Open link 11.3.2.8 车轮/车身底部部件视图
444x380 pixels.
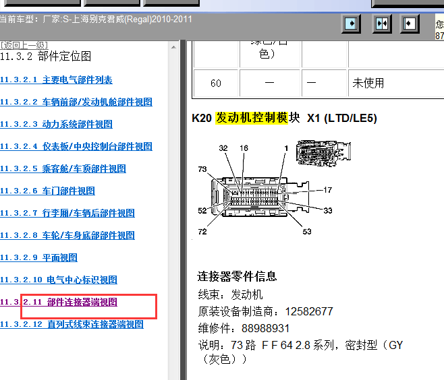[67, 236]
